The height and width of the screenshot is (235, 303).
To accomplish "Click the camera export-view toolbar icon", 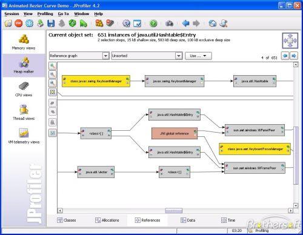I will 169,24.
